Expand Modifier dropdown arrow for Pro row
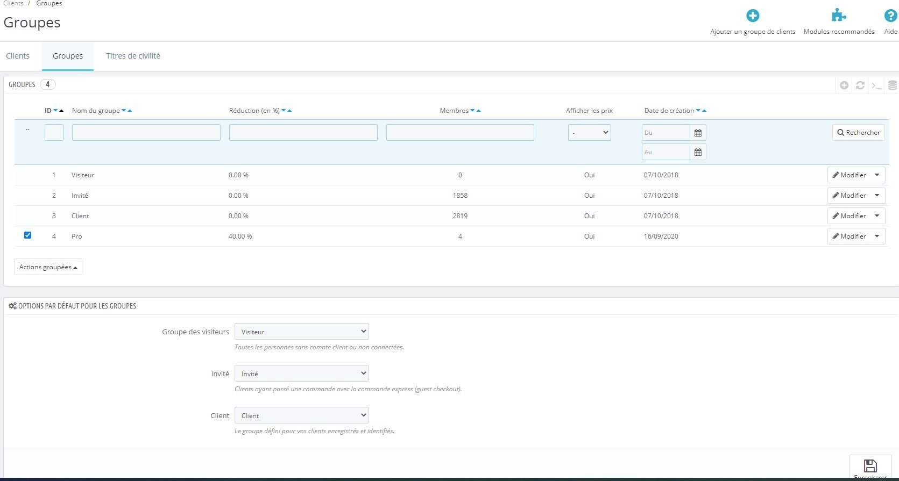Viewport: 899px width, 481px height. [x=877, y=236]
